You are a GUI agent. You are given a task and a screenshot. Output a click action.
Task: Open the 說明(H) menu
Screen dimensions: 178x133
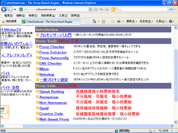tap(75, 15)
